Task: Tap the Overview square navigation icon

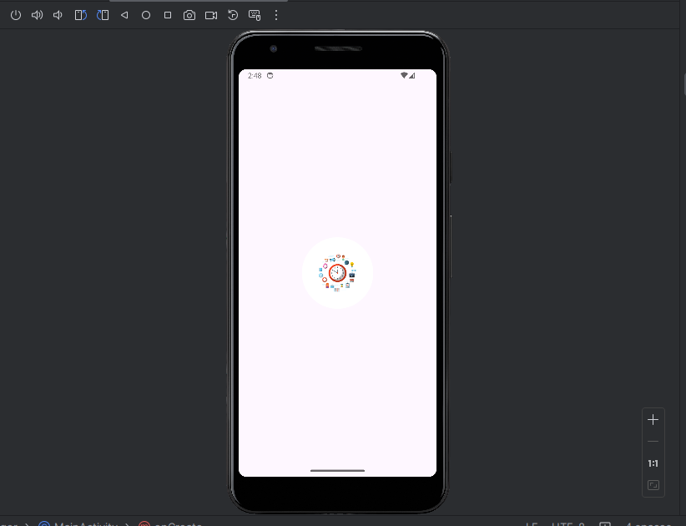Action: click(x=168, y=15)
